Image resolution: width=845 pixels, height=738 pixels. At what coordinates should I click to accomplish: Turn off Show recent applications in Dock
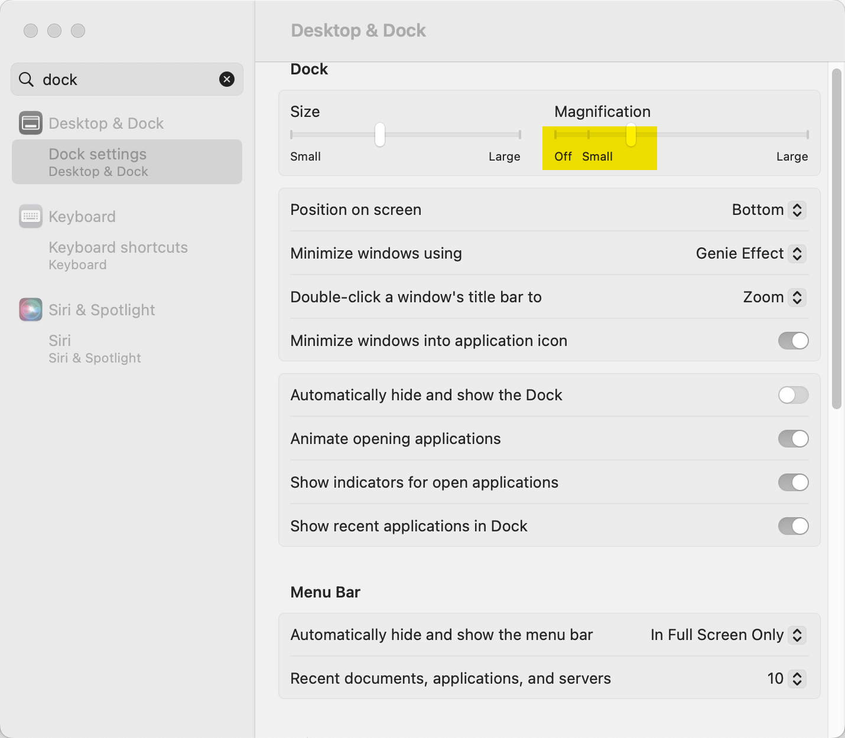[x=794, y=526]
